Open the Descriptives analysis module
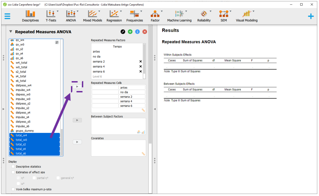This screenshot has height=196, width=319. pyautogui.click(x=30, y=16)
